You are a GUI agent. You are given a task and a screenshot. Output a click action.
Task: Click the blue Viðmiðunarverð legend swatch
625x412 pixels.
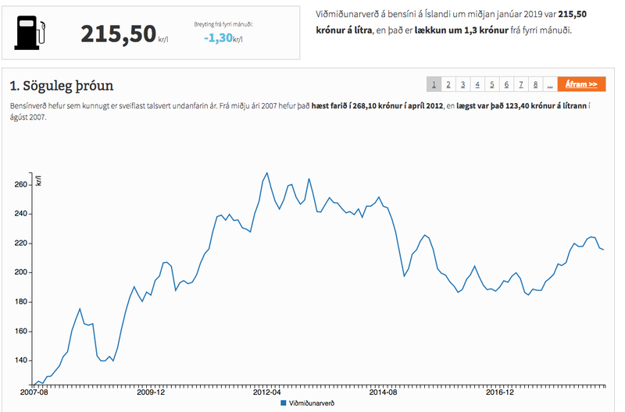click(283, 404)
